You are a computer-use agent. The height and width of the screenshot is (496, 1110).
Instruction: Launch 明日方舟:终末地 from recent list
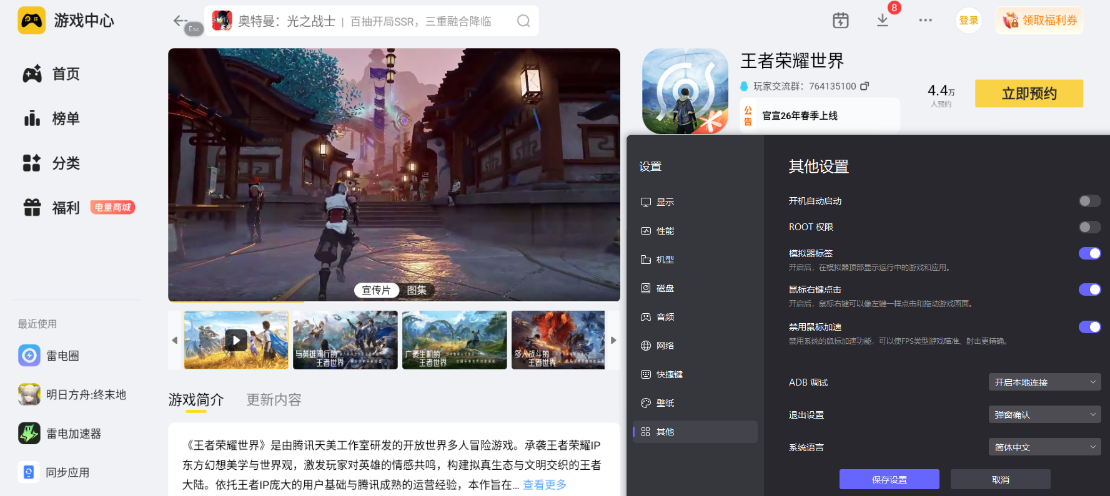(72, 395)
